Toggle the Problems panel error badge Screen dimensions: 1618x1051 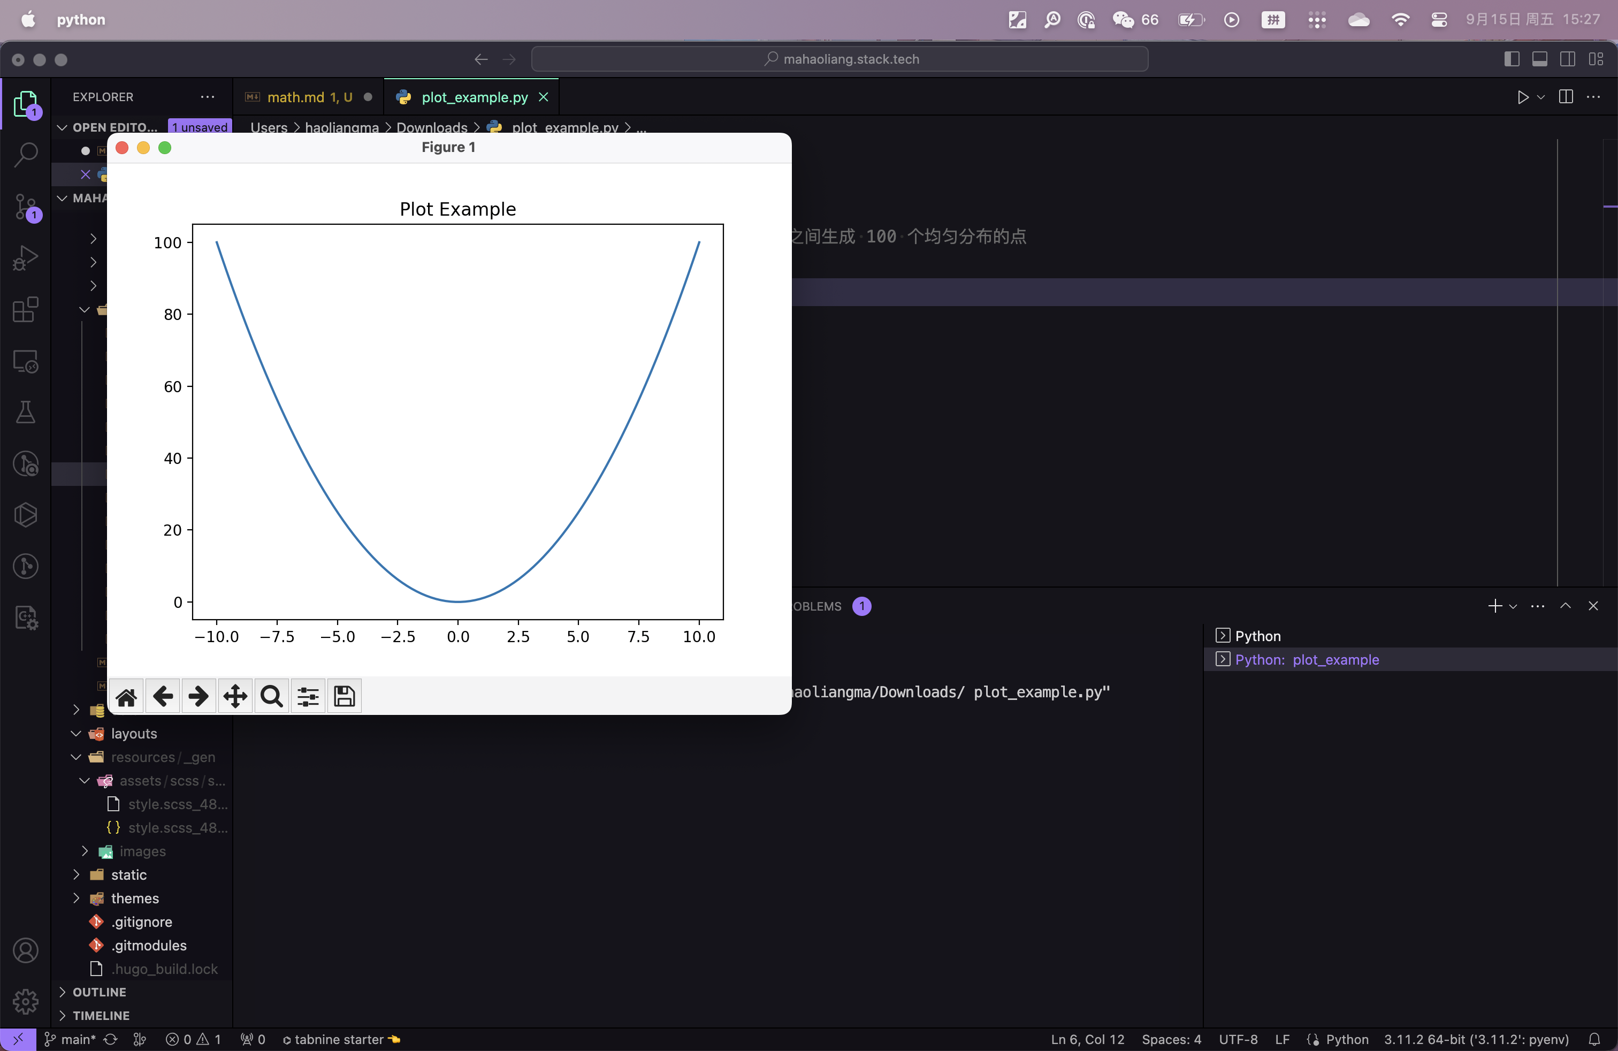point(862,605)
